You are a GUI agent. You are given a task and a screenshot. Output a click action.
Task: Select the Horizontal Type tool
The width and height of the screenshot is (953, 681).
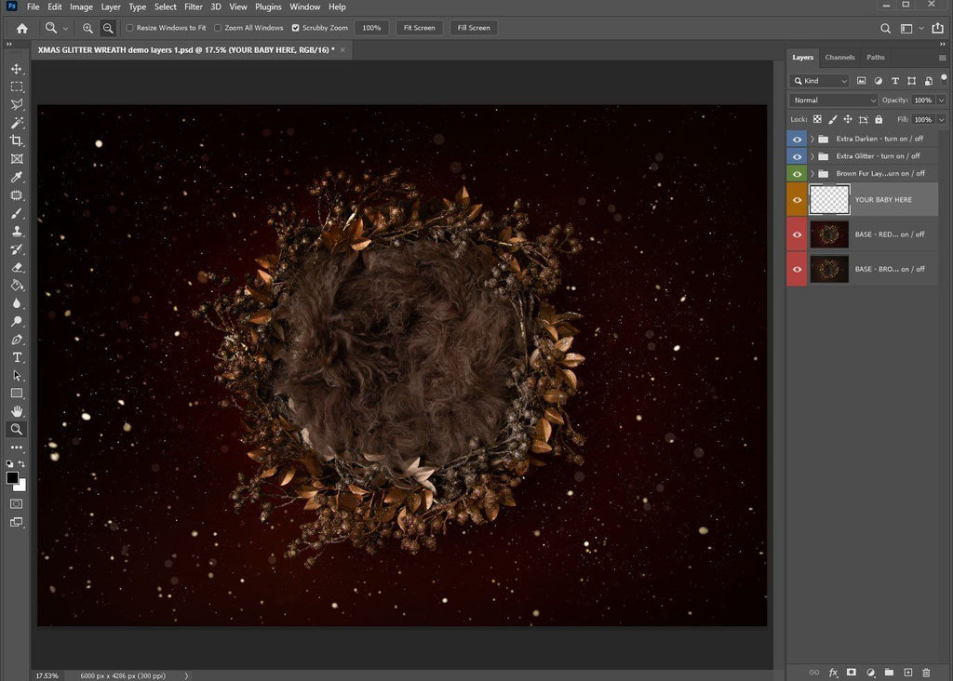[17, 357]
